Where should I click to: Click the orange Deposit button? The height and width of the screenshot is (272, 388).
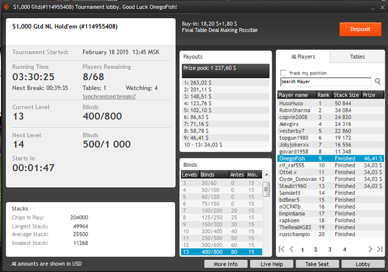[360, 29]
